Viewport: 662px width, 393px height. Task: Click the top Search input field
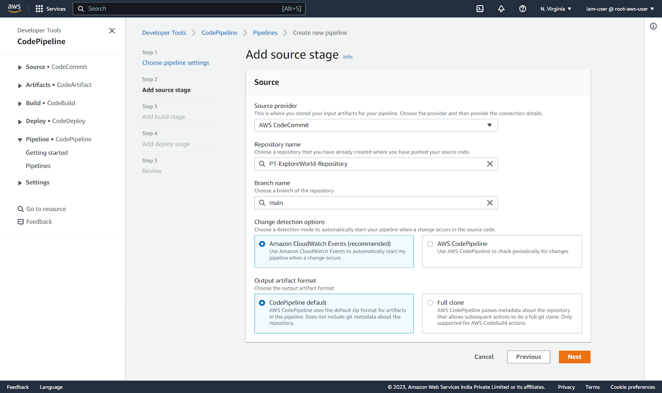[x=189, y=9]
